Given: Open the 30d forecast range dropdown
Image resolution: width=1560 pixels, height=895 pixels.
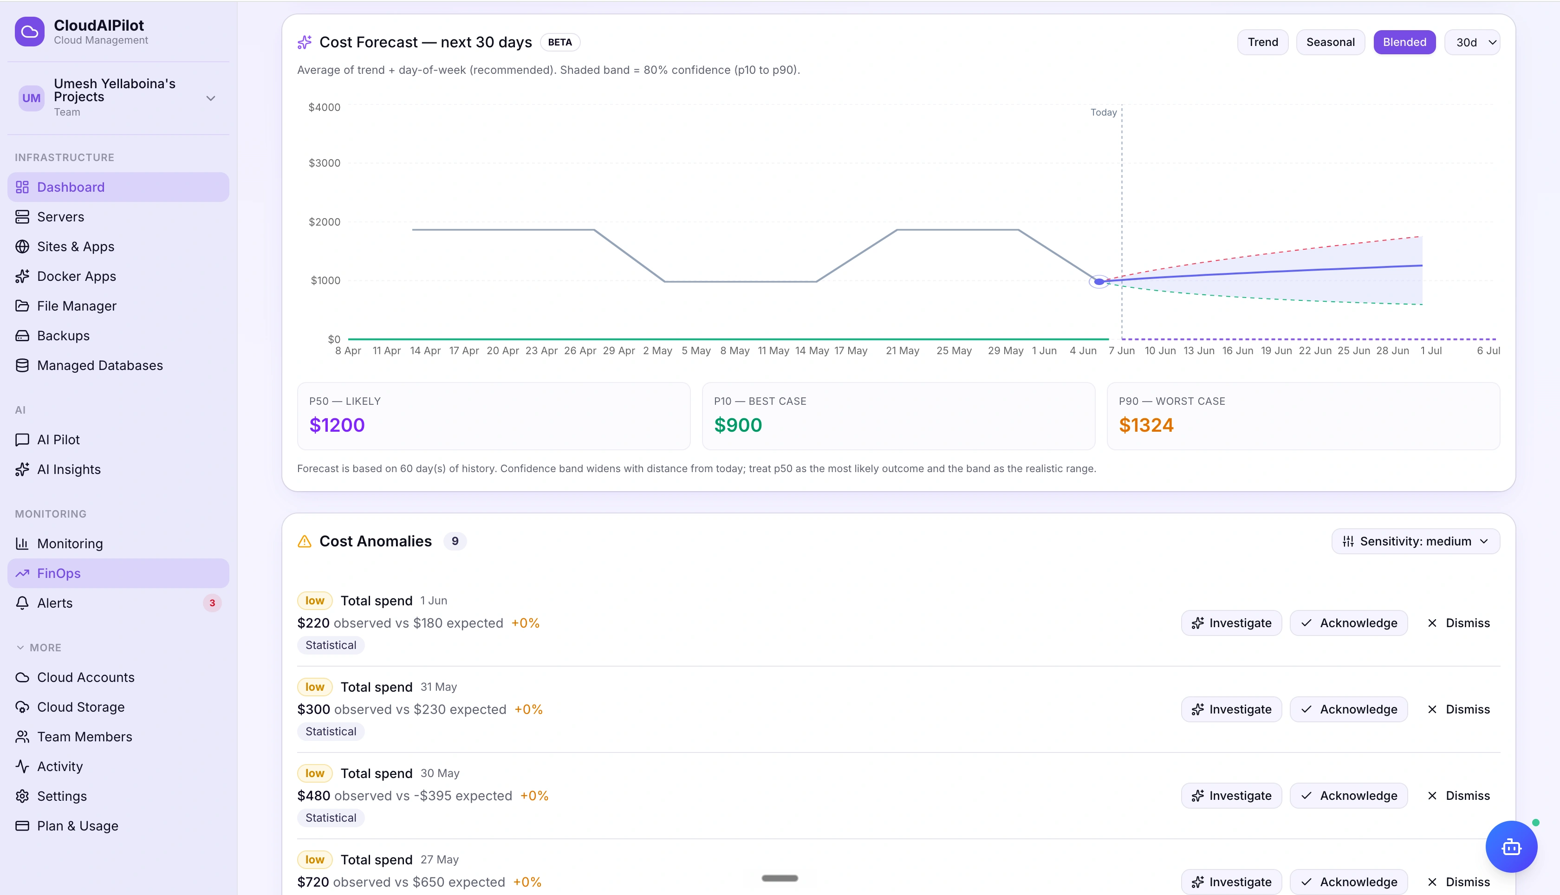Looking at the screenshot, I should [1472, 42].
